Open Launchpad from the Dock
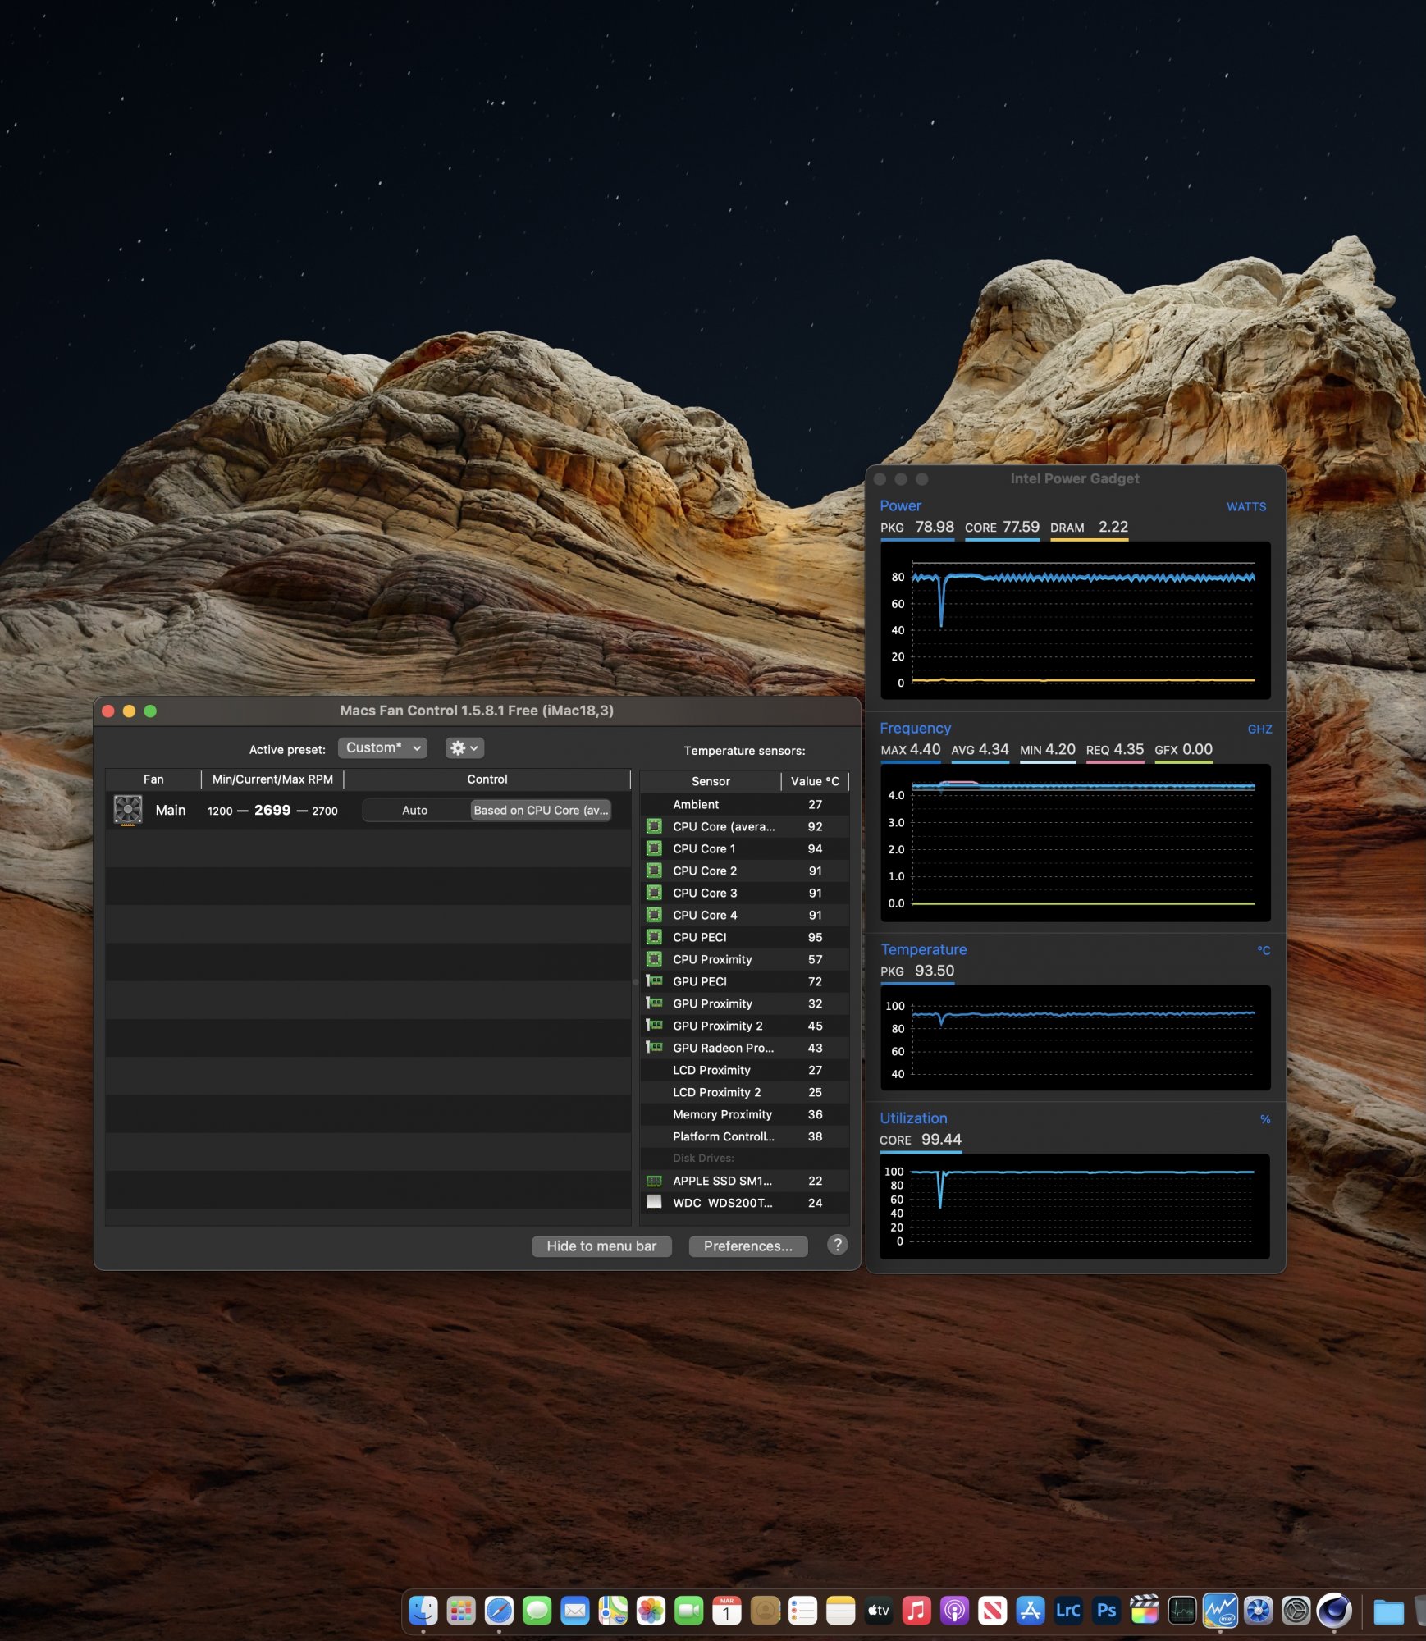 click(461, 1610)
